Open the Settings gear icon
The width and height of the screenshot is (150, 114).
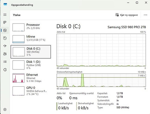(x=5, y=109)
